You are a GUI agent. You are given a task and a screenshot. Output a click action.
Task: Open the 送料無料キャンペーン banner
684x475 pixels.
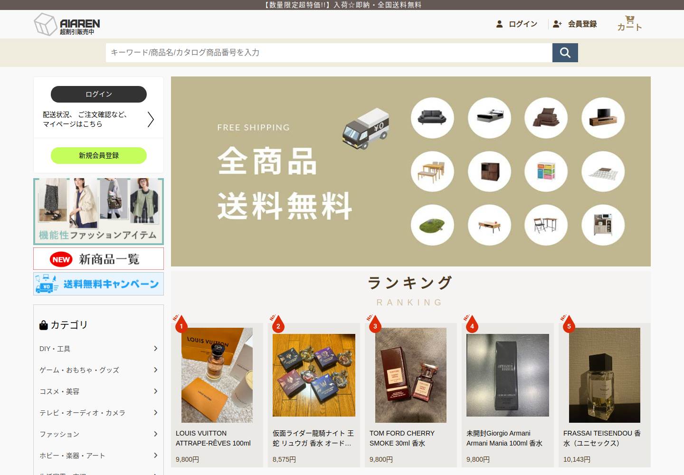click(x=99, y=284)
